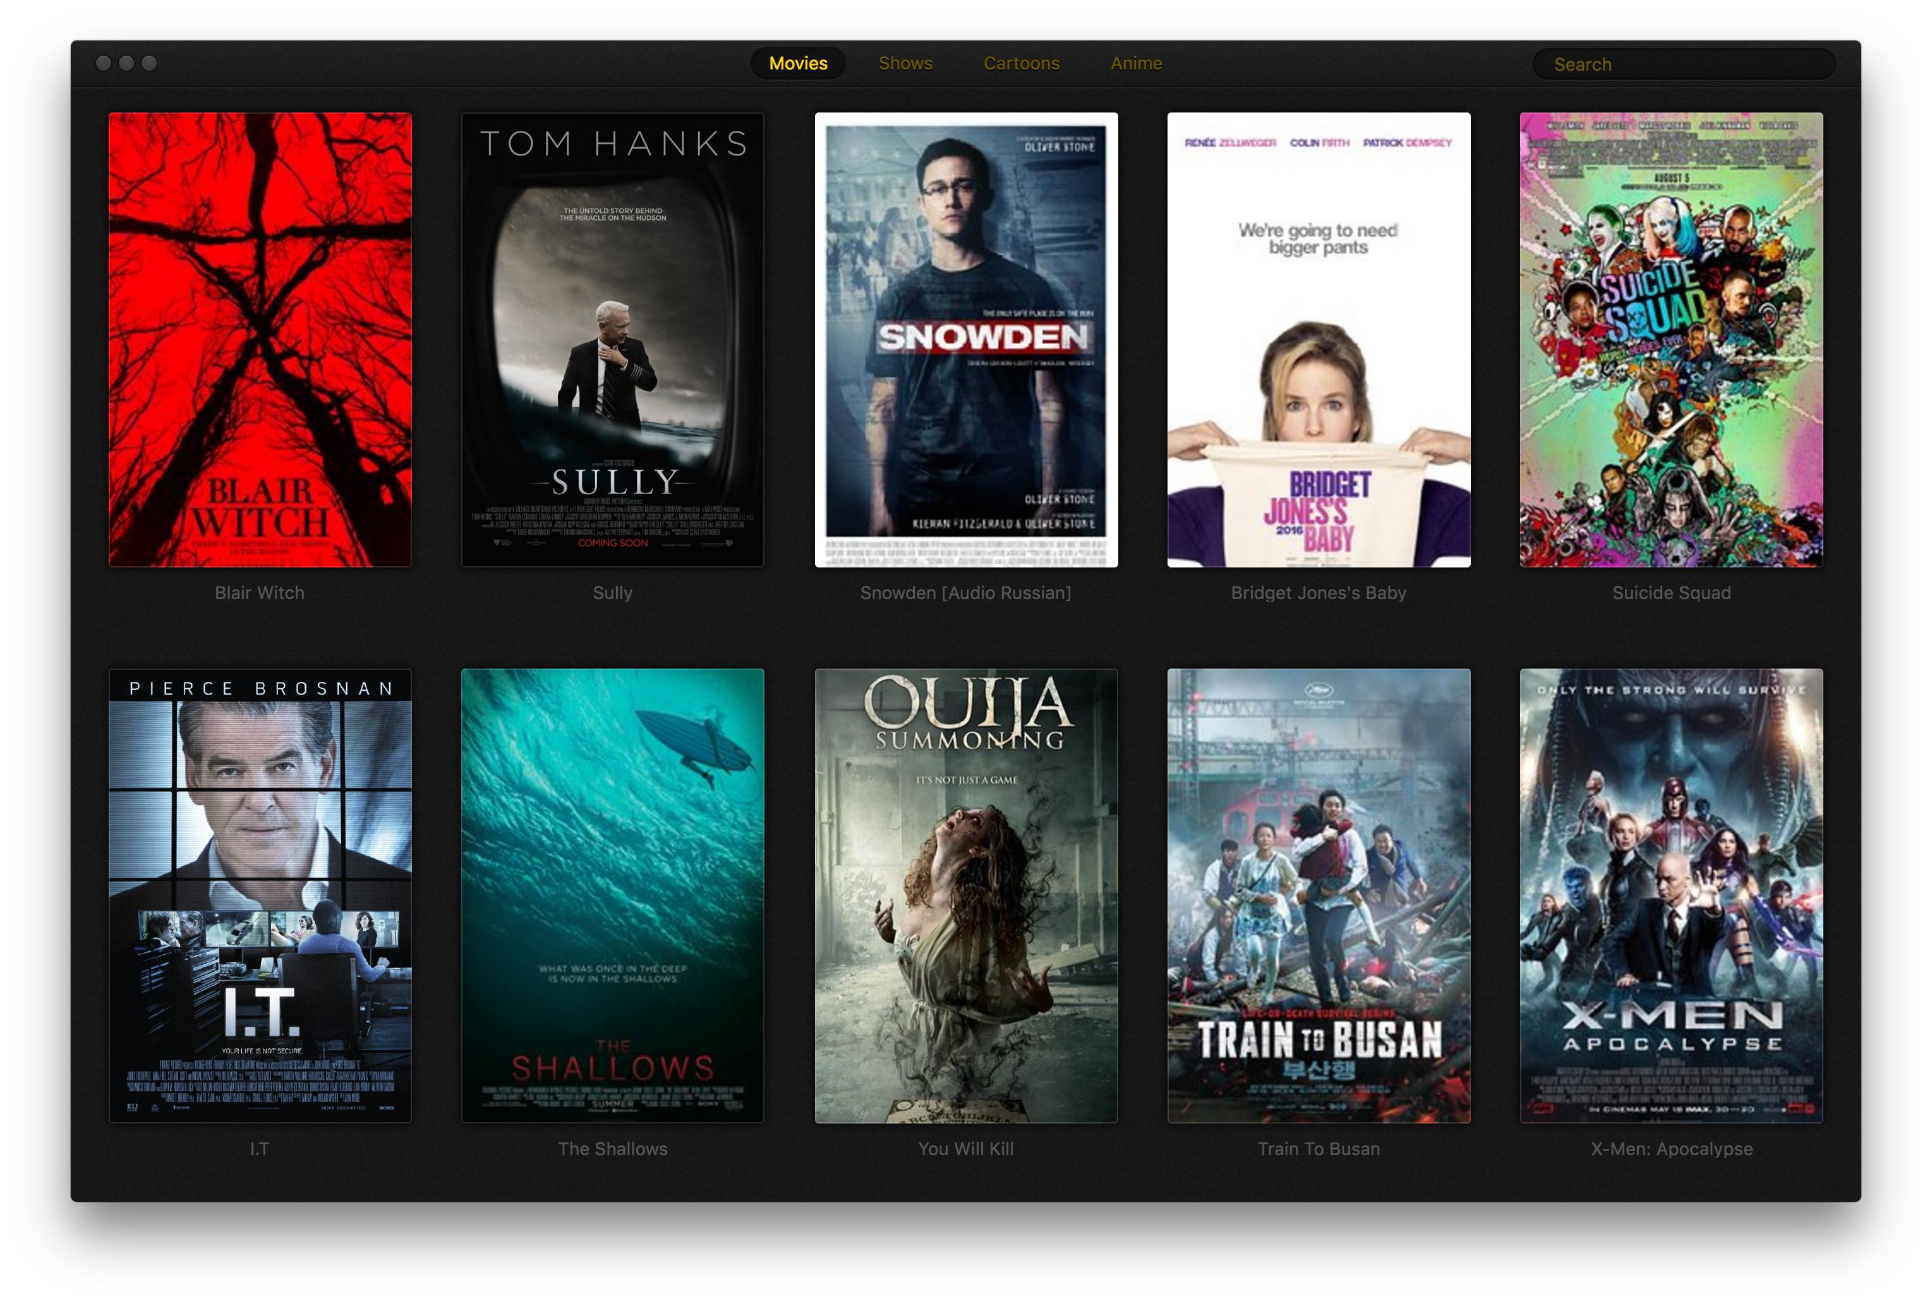1932x1303 pixels.
Task: Click the Ouija Summoning poster
Action: pos(965,895)
